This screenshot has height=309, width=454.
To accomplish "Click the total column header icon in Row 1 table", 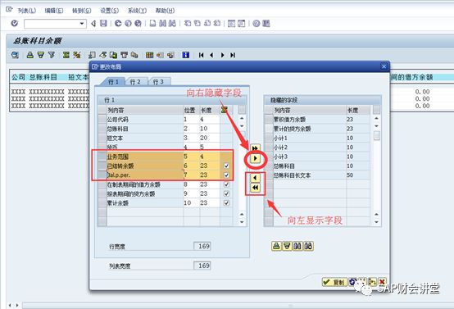I will pyautogui.click(x=224, y=110).
